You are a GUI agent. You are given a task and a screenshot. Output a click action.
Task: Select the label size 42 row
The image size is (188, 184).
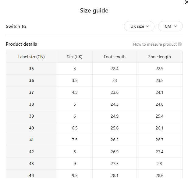pyautogui.click(x=94, y=152)
